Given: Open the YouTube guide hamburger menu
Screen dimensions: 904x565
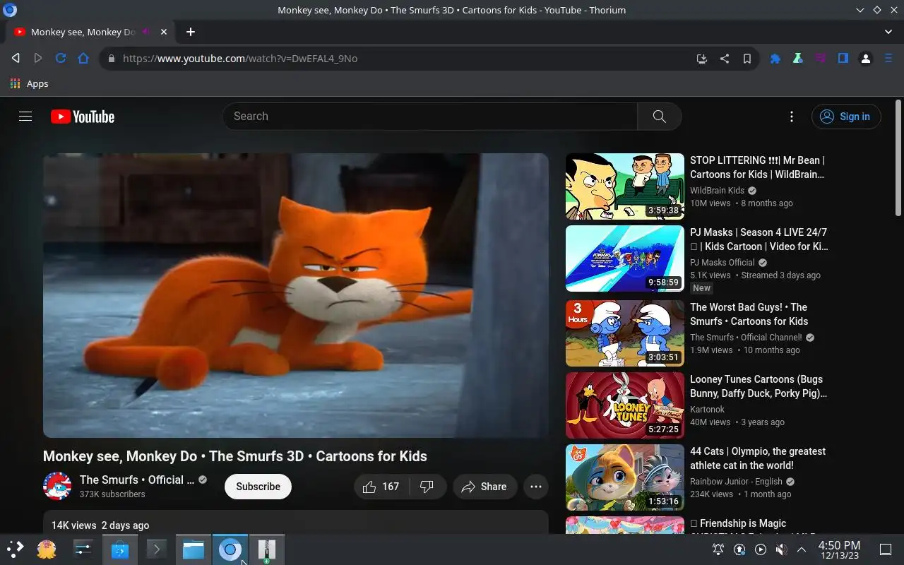Looking at the screenshot, I should point(25,117).
